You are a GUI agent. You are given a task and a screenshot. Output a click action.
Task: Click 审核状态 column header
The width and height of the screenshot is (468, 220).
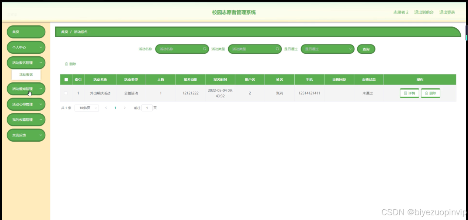click(368, 79)
